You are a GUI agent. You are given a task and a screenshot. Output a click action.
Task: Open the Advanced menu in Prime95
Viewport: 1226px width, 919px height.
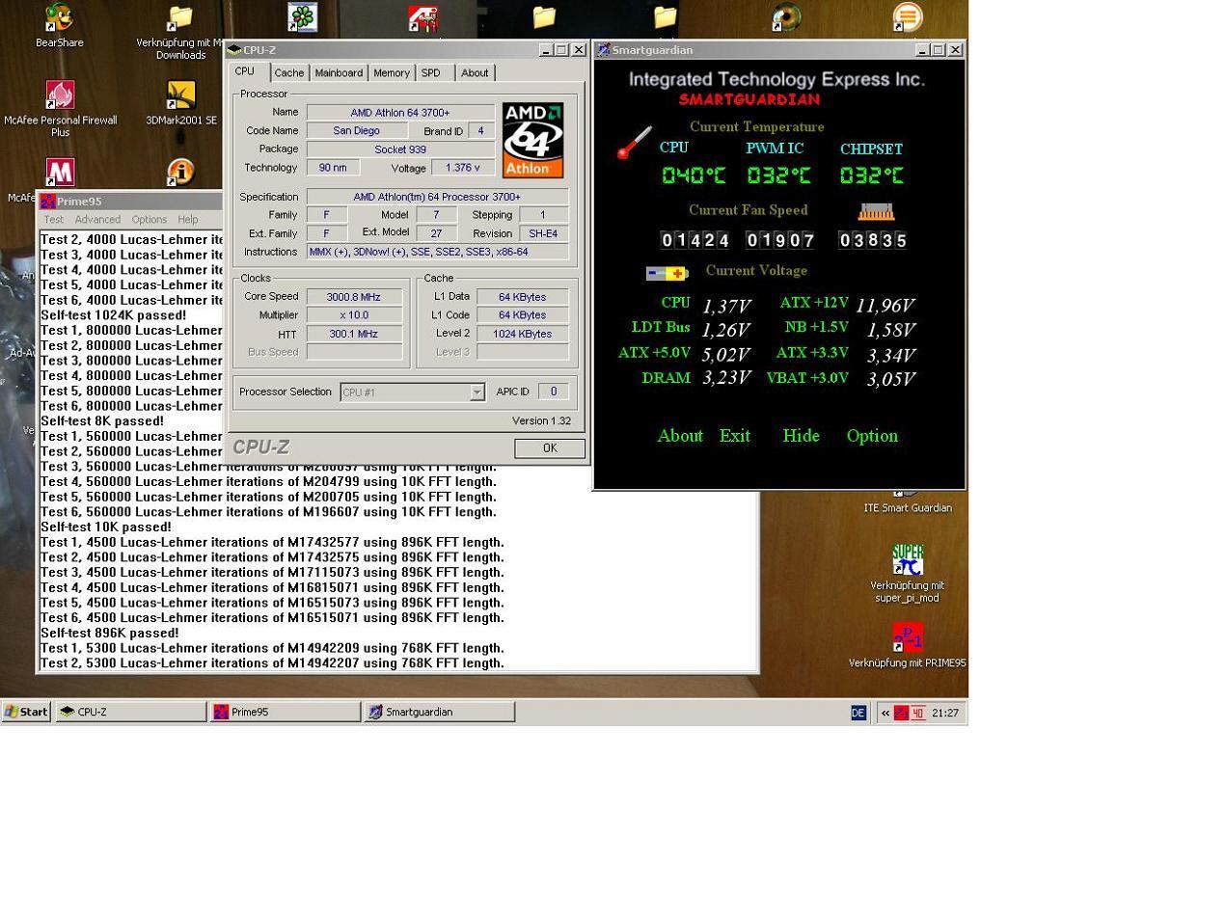click(x=97, y=220)
